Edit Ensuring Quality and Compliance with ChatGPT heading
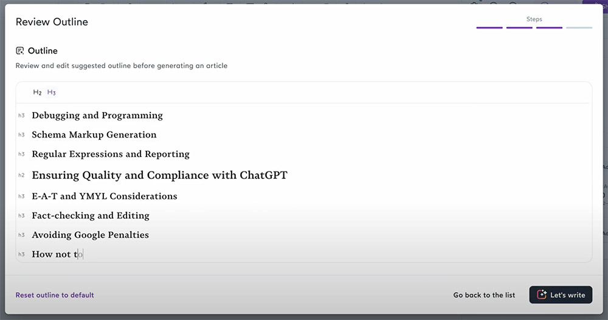Screen dimensions: 608x320 (159, 175)
